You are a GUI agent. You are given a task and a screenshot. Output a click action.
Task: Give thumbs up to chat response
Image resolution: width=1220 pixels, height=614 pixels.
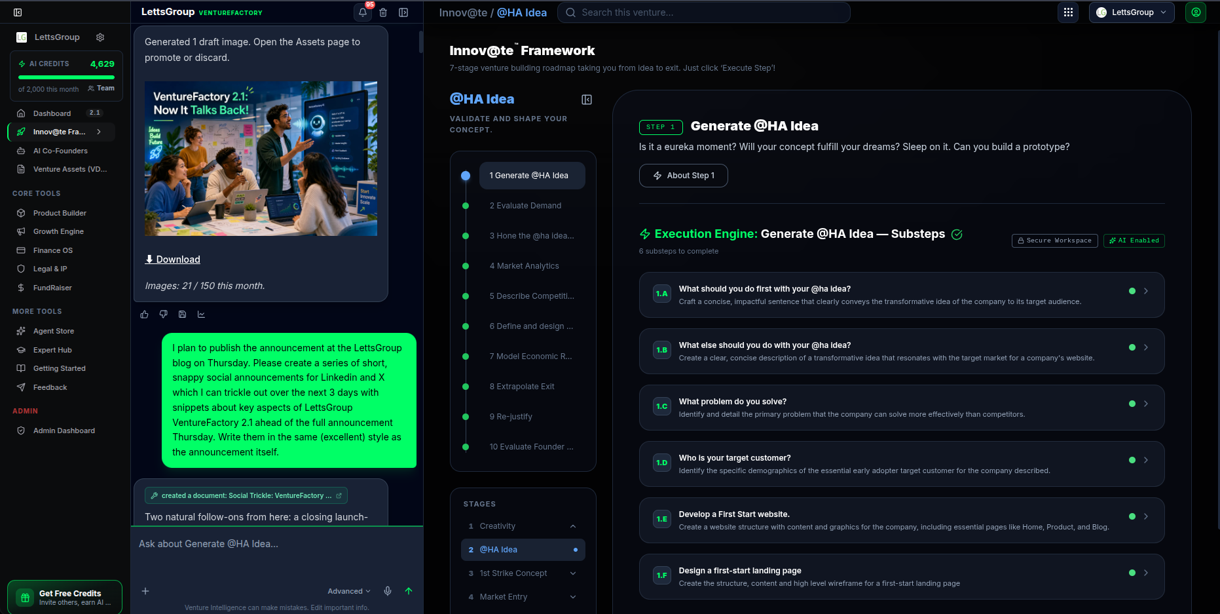[x=145, y=315]
